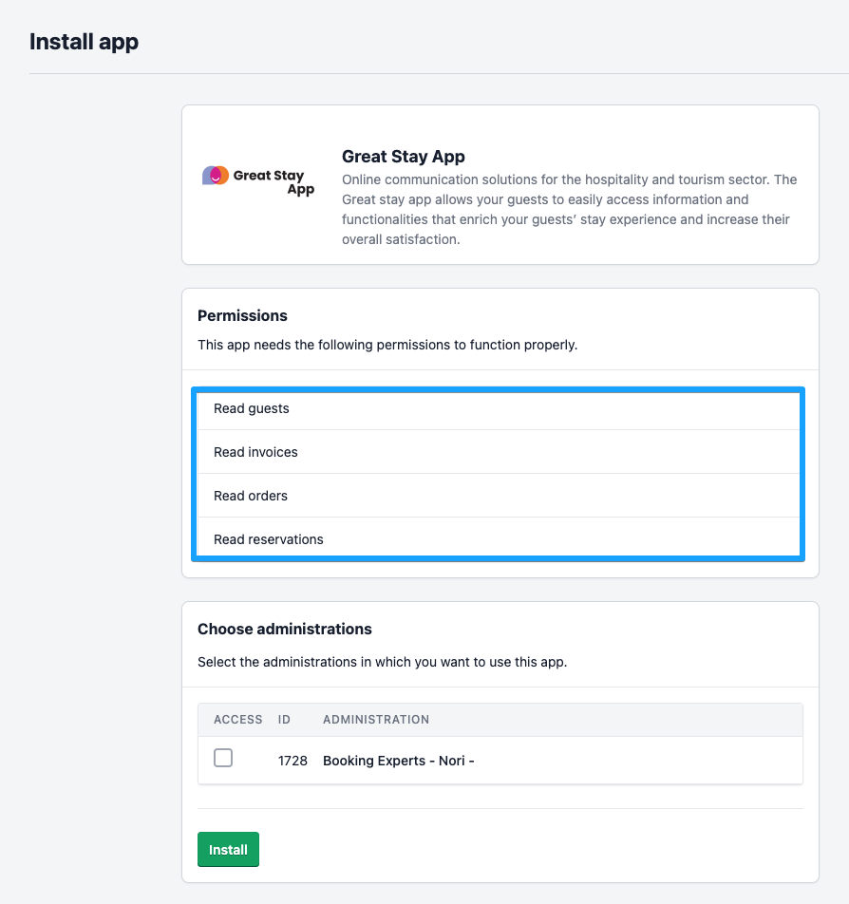Click the select administrations instruction text
This screenshot has width=849, height=904.
pyautogui.click(x=382, y=662)
